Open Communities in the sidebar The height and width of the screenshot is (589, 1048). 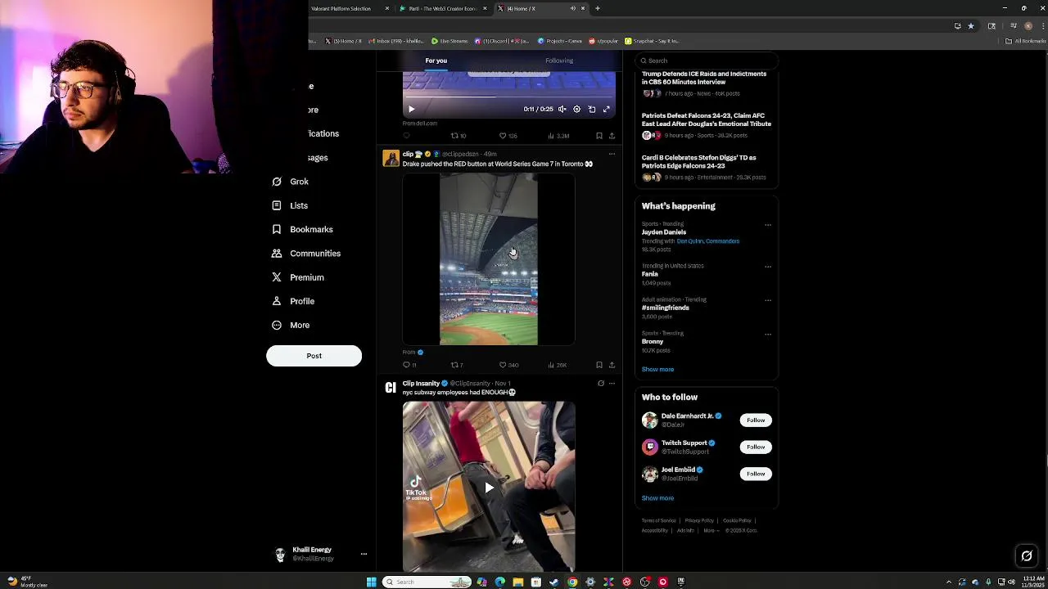[x=305, y=254]
